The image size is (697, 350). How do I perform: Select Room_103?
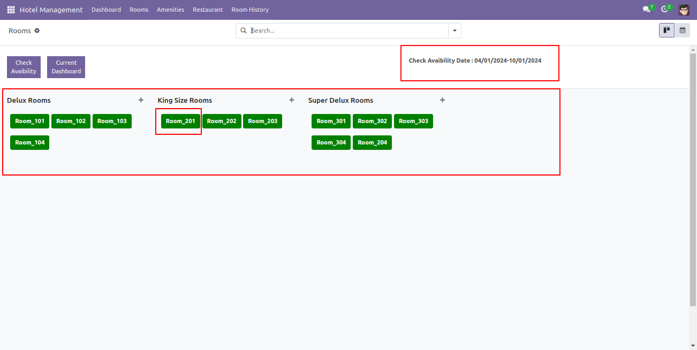tap(112, 121)
